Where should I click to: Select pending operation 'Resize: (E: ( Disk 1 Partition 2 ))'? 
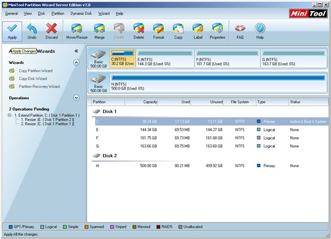[48, 120]
